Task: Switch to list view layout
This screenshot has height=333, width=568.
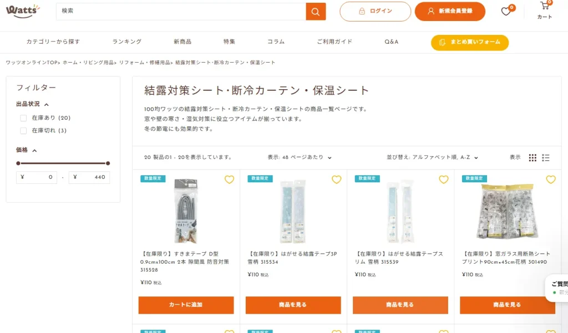Action: pos(546,157)
